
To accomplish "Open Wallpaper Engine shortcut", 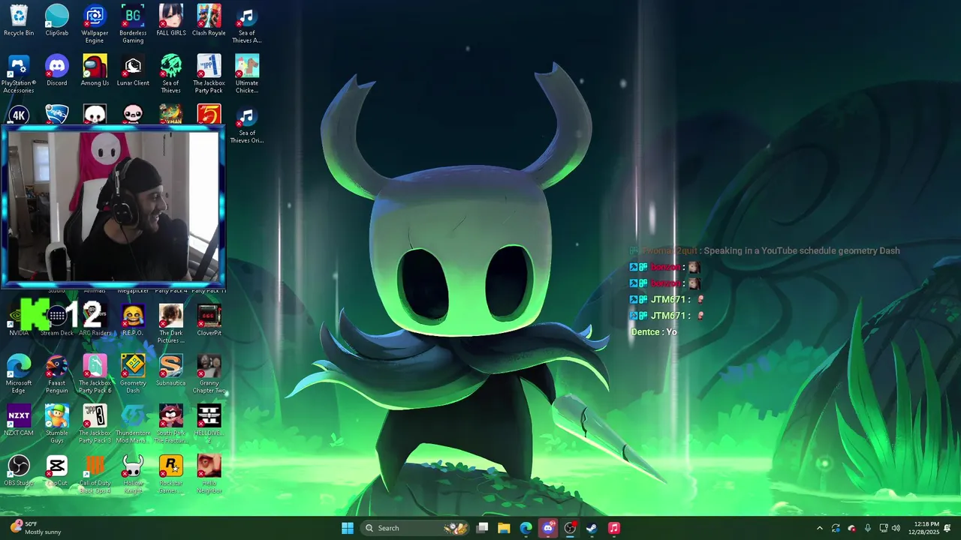I will point(95,24).
